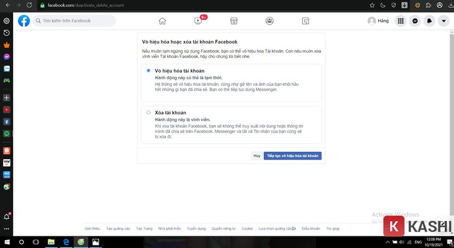Open Facebook notifications bell in header
The width and height of the screenshot is (454, 248).
point(429,21)
